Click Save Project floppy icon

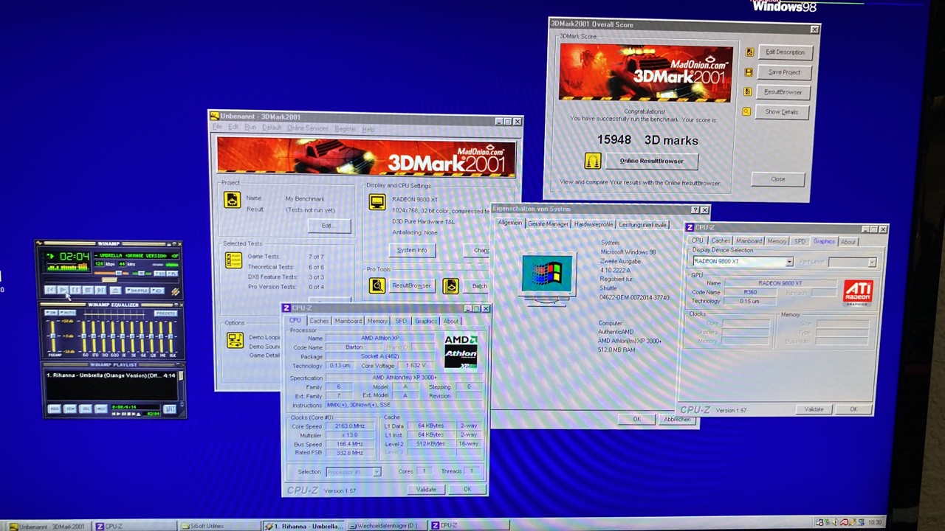point(749,72)
